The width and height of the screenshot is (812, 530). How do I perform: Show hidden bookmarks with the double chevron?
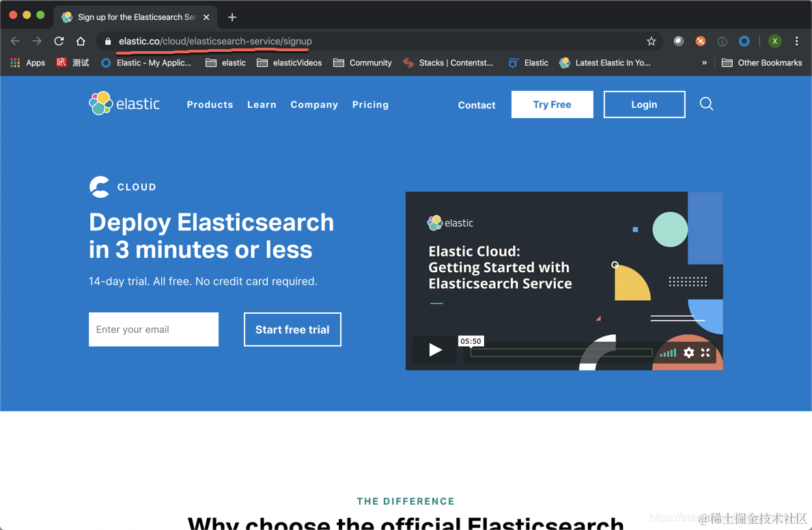(704, 63)
